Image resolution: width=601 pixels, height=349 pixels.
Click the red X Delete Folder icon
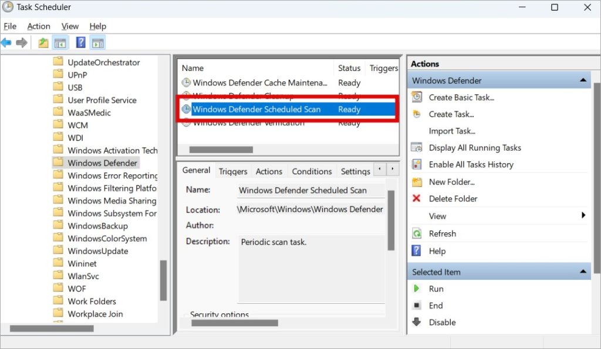[416, 198]
